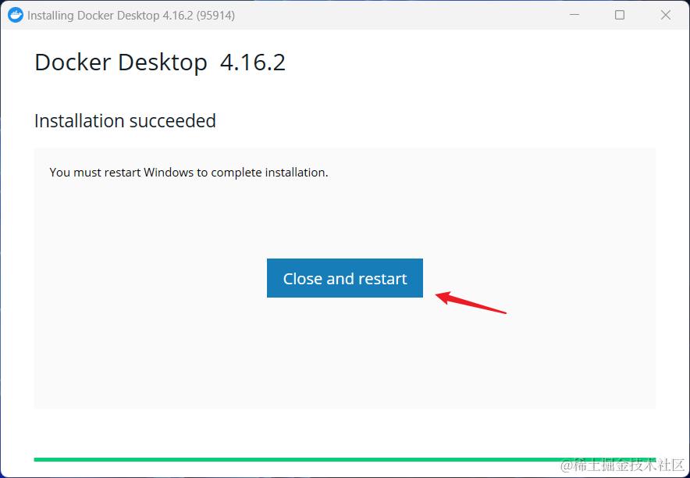Maximize the Docker installer window

point(620,15)
